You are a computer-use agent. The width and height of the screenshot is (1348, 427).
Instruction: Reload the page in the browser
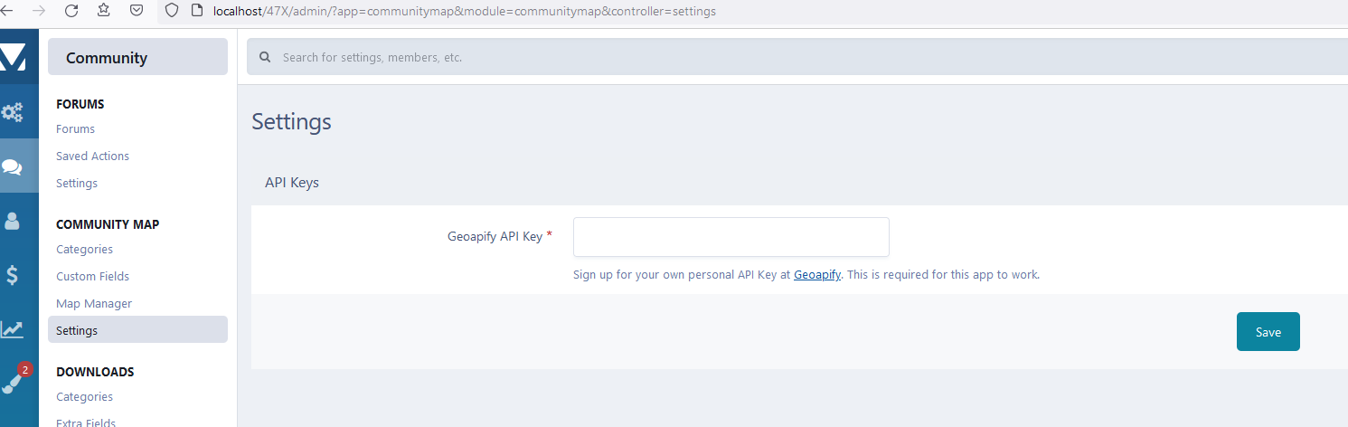coord(71,11)
